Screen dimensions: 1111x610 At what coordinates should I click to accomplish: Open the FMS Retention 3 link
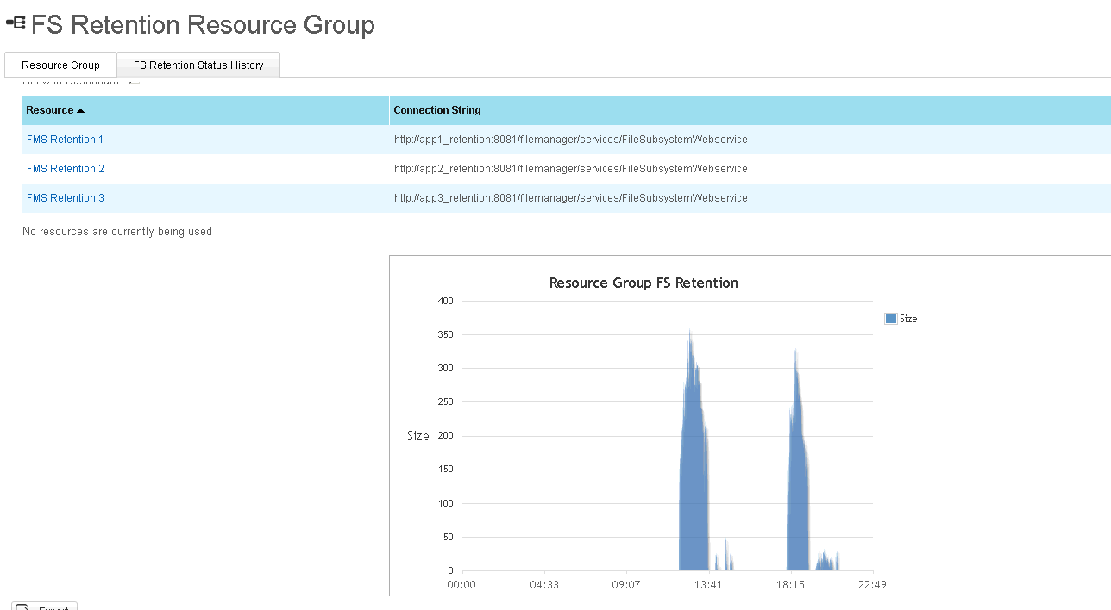(x=66, y=198)
